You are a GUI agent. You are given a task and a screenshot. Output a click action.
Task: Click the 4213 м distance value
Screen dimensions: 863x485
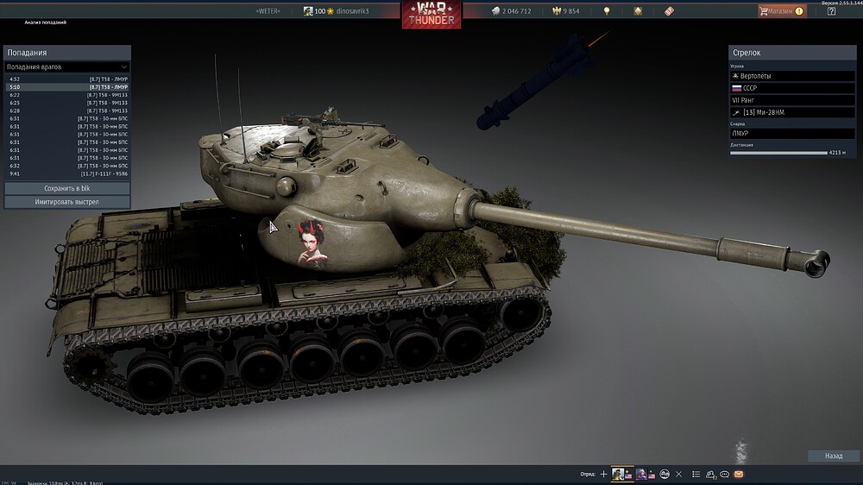tap(837, 153)
